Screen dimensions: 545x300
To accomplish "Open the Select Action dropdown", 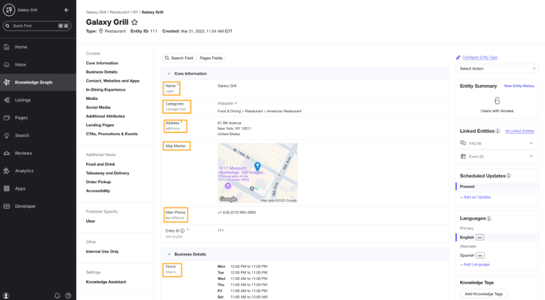I will [x=497, y=69].
